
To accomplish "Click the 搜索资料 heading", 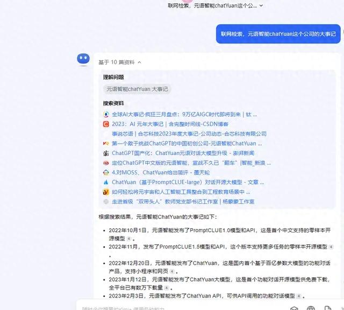I will 113,103.
